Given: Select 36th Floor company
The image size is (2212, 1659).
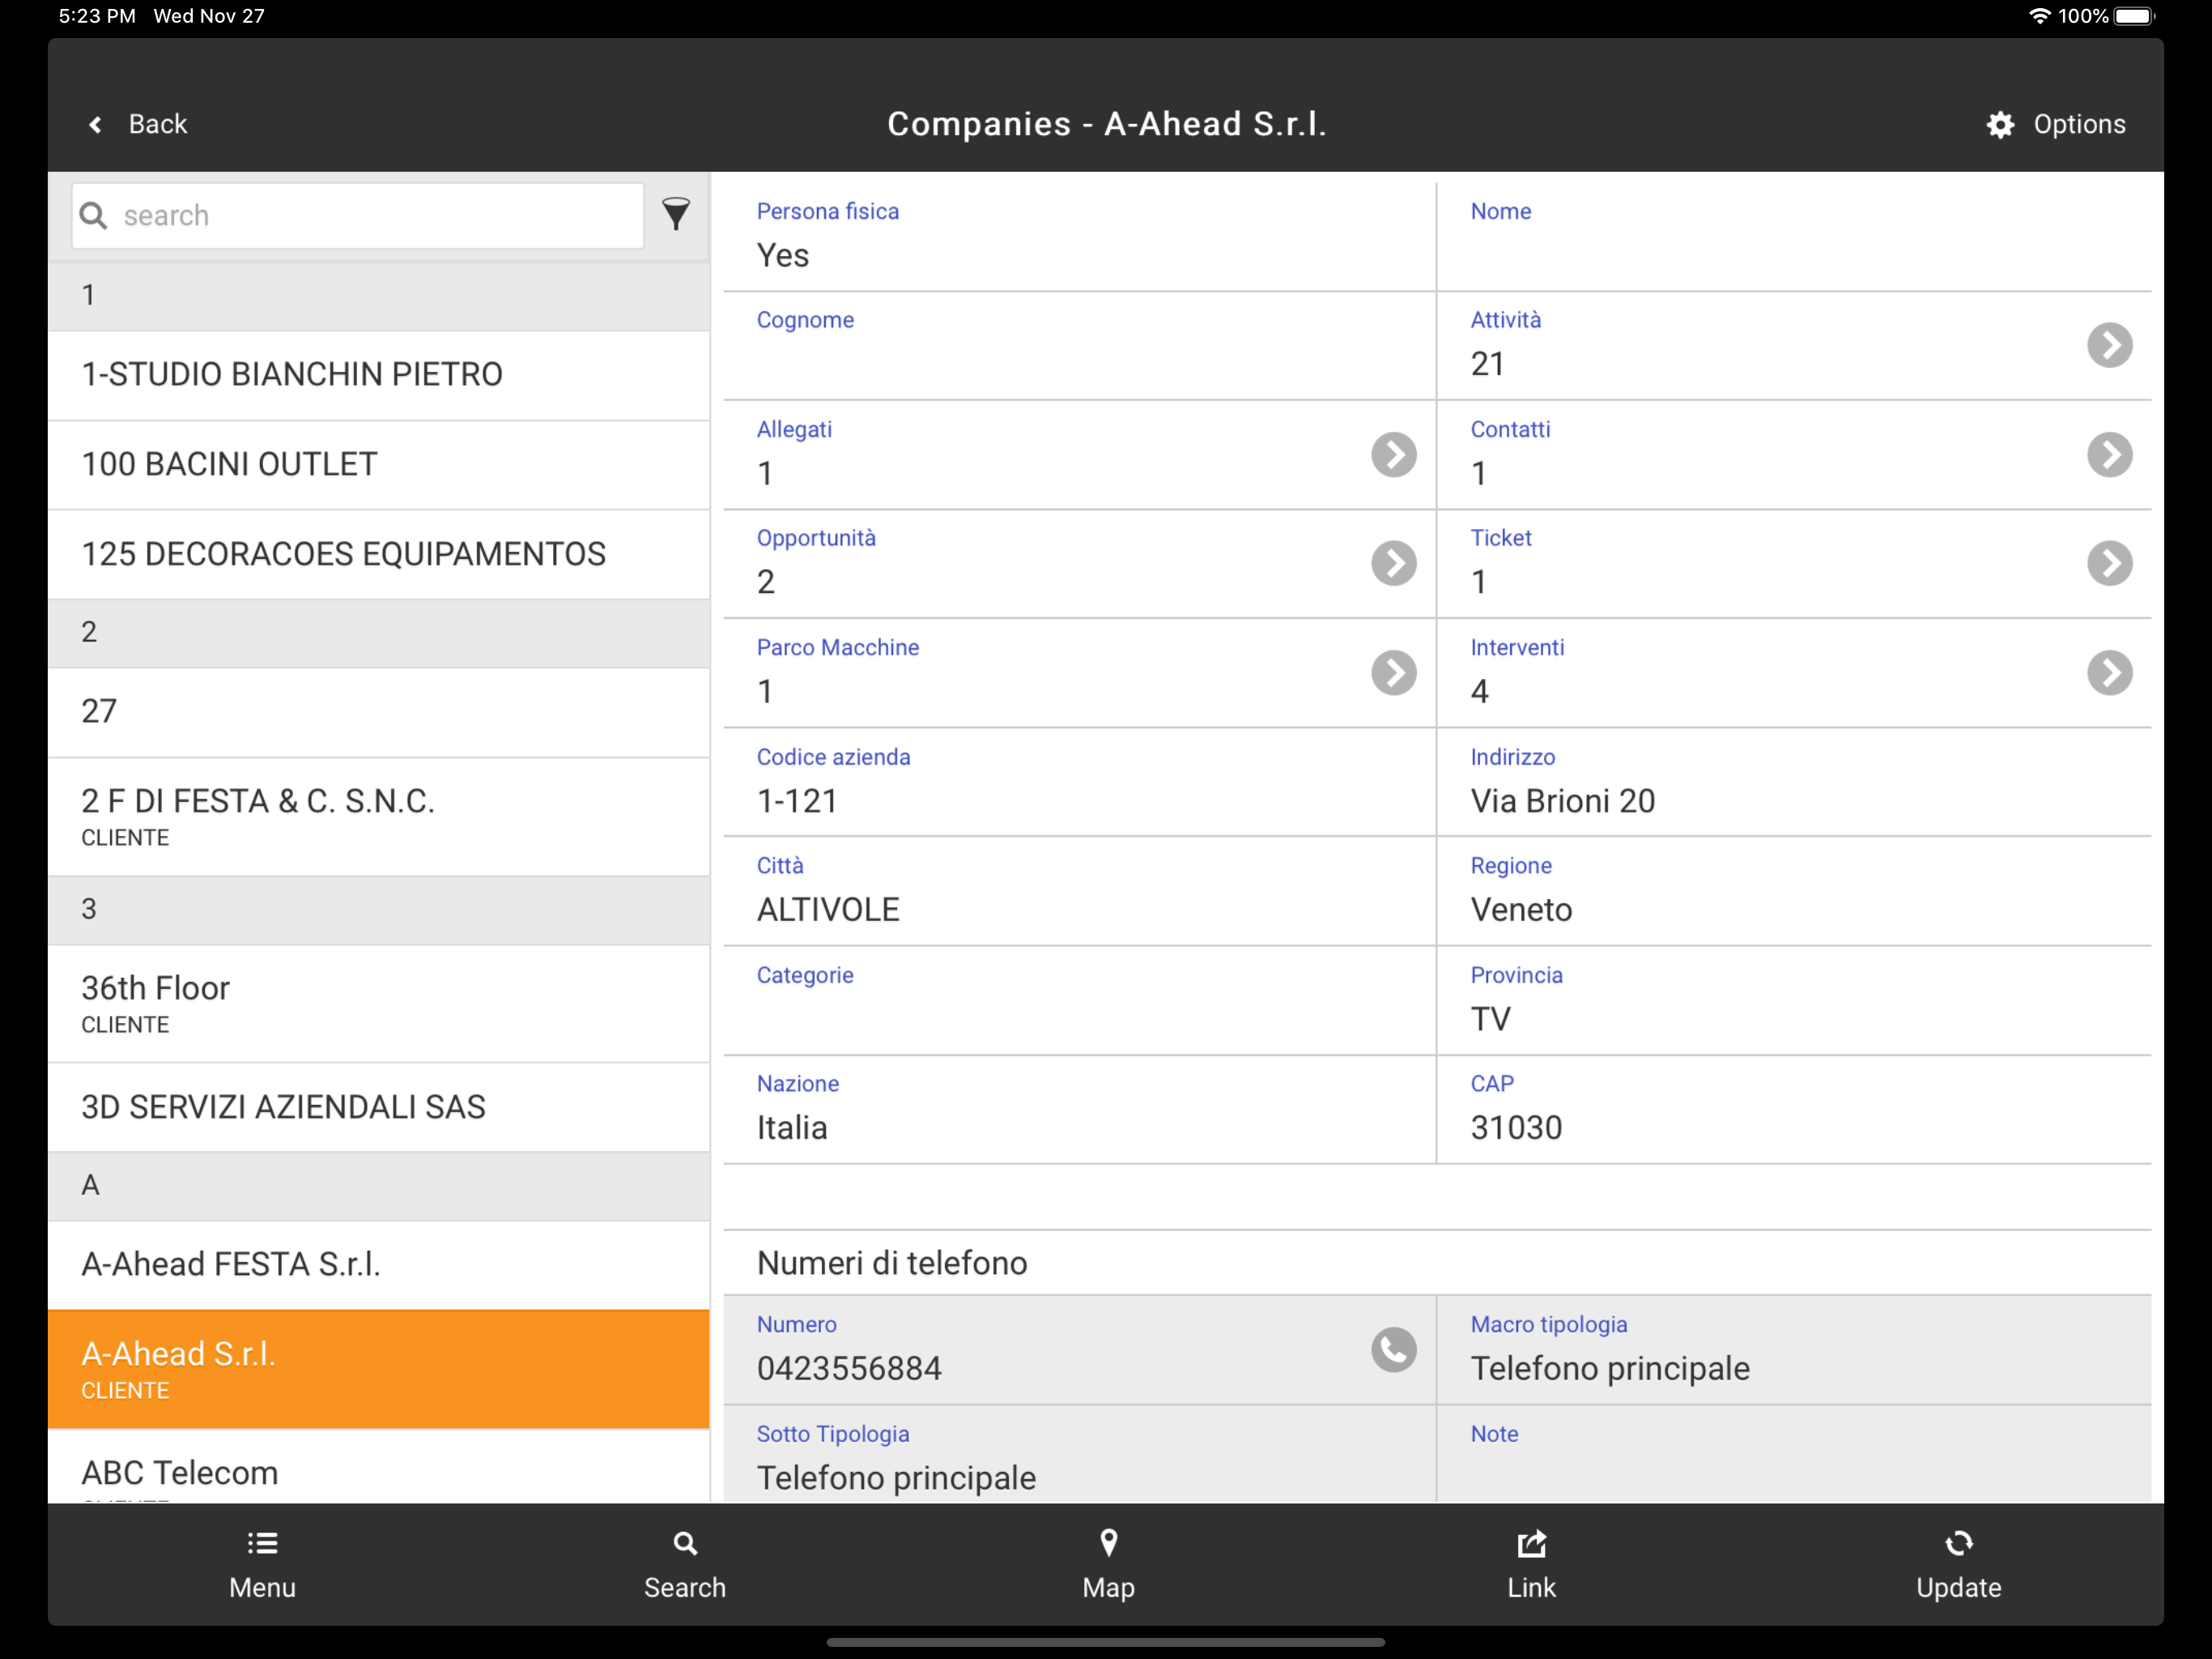Looking at the screenshot, I should (379, 1004).
